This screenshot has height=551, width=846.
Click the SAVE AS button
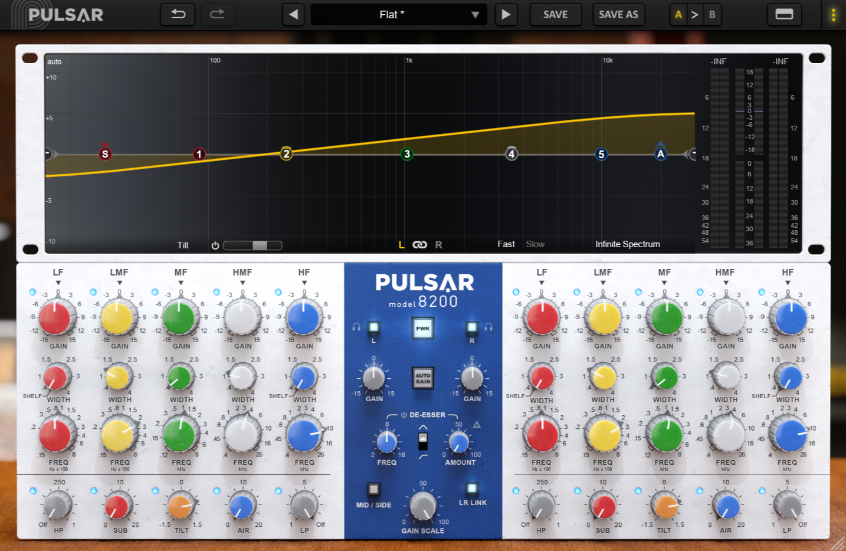(618, 14)
